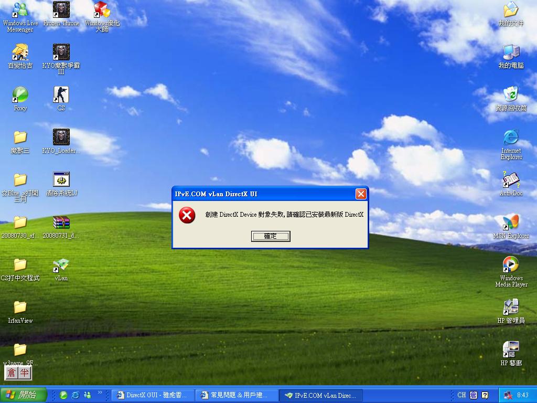This screenshot has width=537, height=403.
Task: Launch Internet Explorer from the desktop
Action: coord(511,144)
